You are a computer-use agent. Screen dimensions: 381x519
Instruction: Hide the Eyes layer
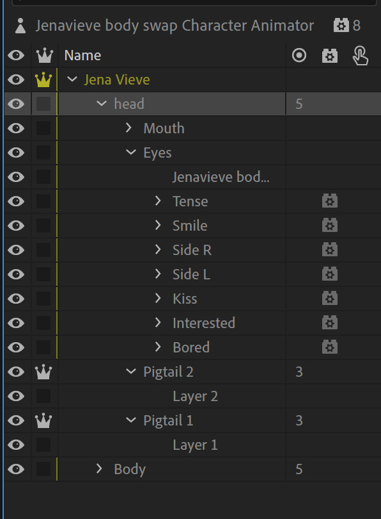[x=16, y=152]
